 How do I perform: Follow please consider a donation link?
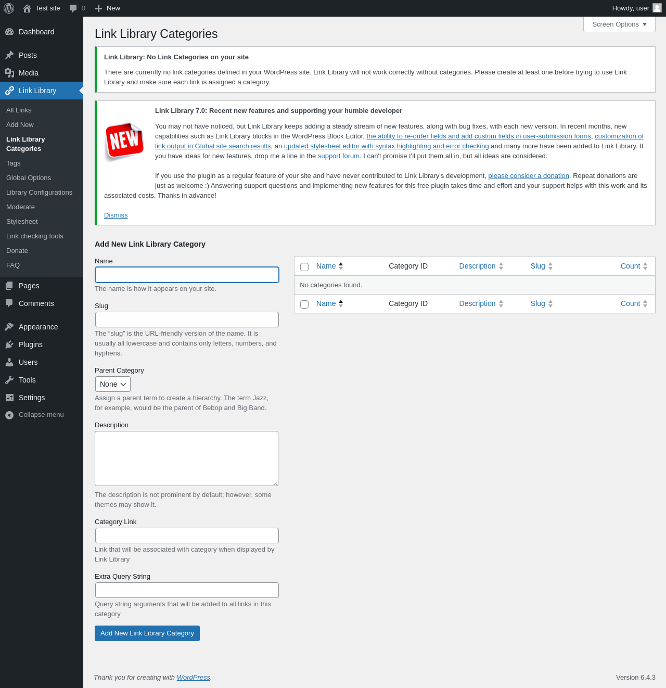tap(529, 176)
